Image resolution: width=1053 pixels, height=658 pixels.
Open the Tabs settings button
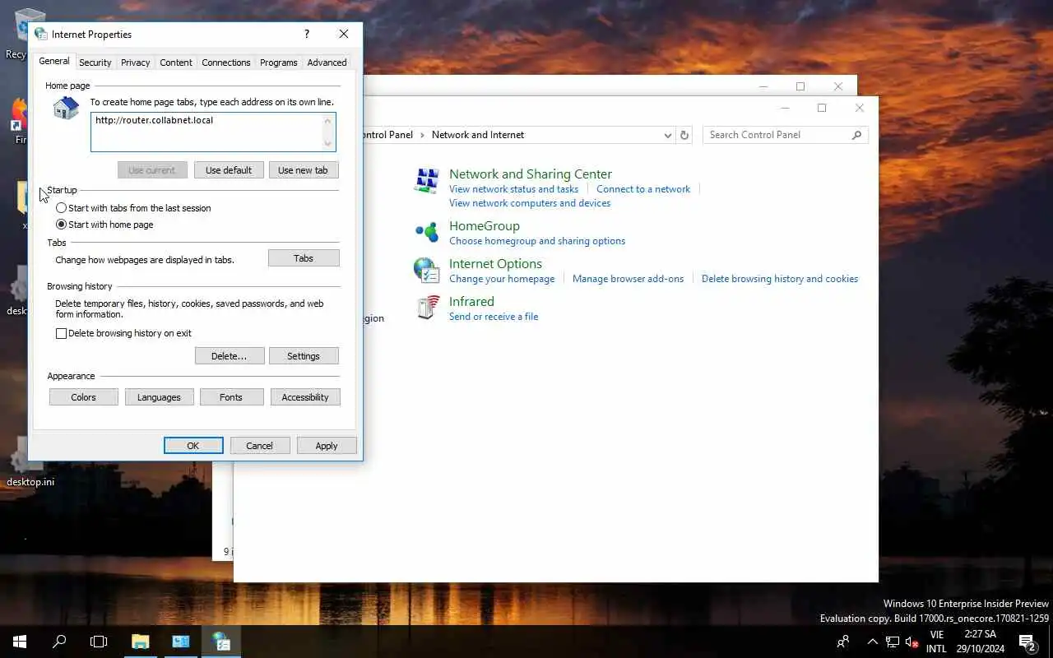point(304,258)
